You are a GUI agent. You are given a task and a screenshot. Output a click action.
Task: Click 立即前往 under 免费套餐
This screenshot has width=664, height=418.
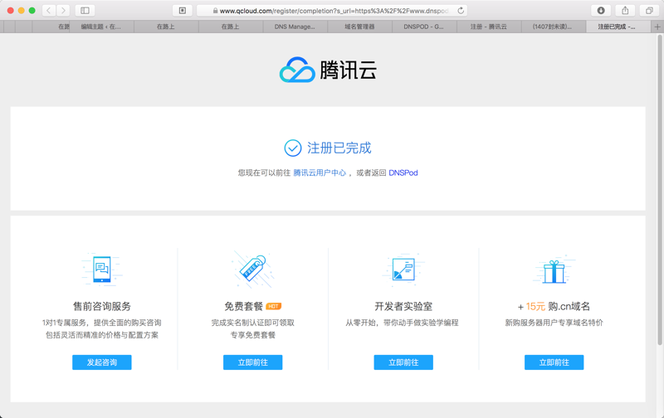(x=253, y=362)
